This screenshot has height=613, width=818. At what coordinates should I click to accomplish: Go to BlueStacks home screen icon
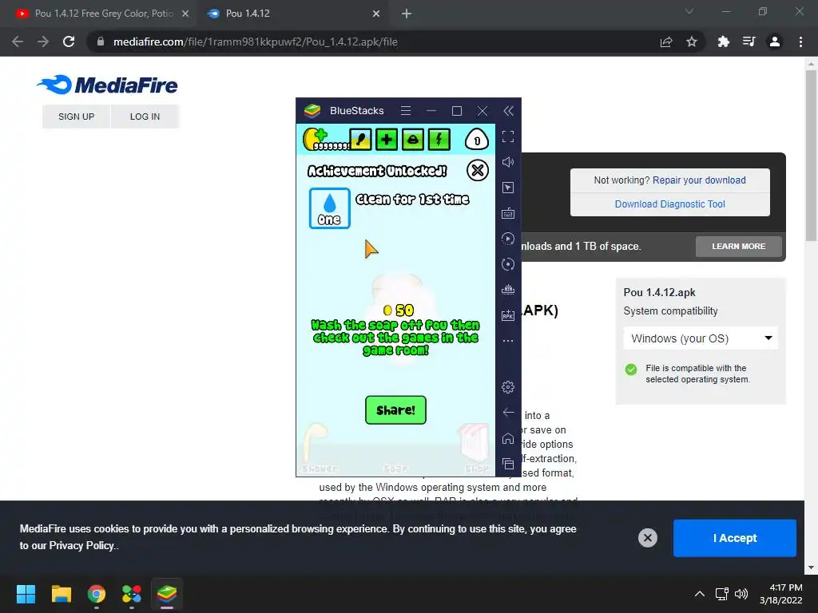(508, 438)
